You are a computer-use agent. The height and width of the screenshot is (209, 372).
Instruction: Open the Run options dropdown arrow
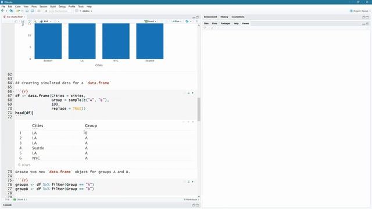click(x=181, y=21)
